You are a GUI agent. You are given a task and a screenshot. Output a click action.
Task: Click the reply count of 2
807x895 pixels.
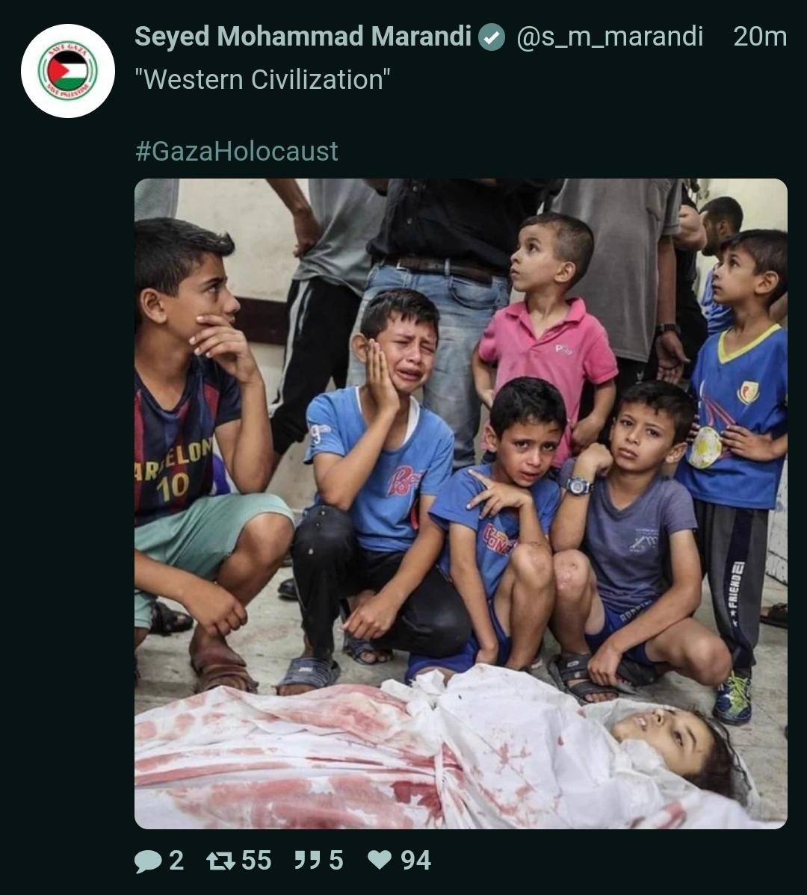coord(176,861)
